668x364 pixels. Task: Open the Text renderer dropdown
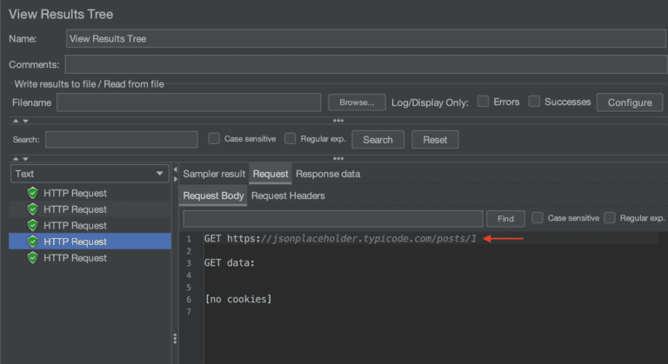tap(90, 174)
